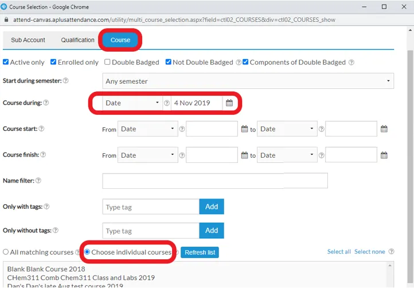414x288 pixels.
Task: Click Only with tags Type tag field
Action: click(x=151, y=207)
